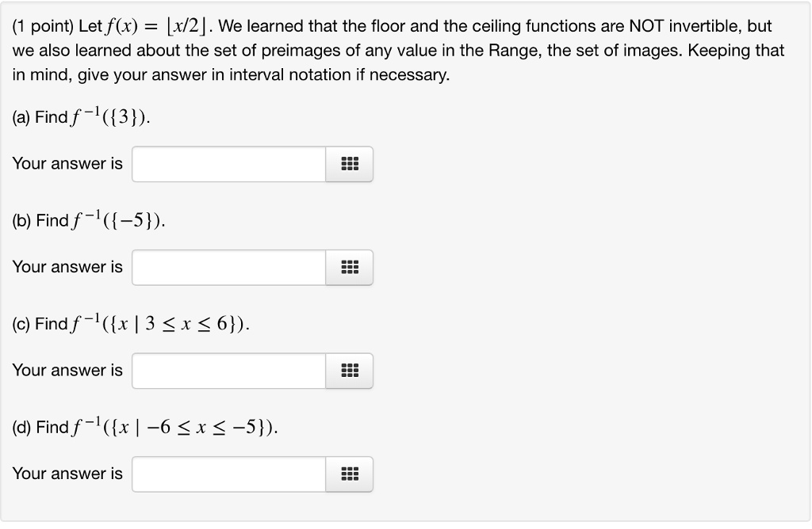Click the keypad icon next to the first answer box
This screenshot has height=529, width=812.
tap(350, 164)
